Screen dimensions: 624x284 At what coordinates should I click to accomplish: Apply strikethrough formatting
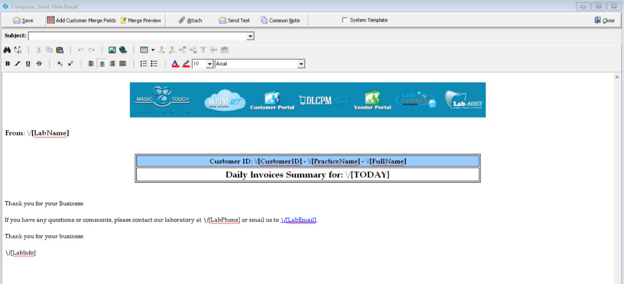(38, 64)
